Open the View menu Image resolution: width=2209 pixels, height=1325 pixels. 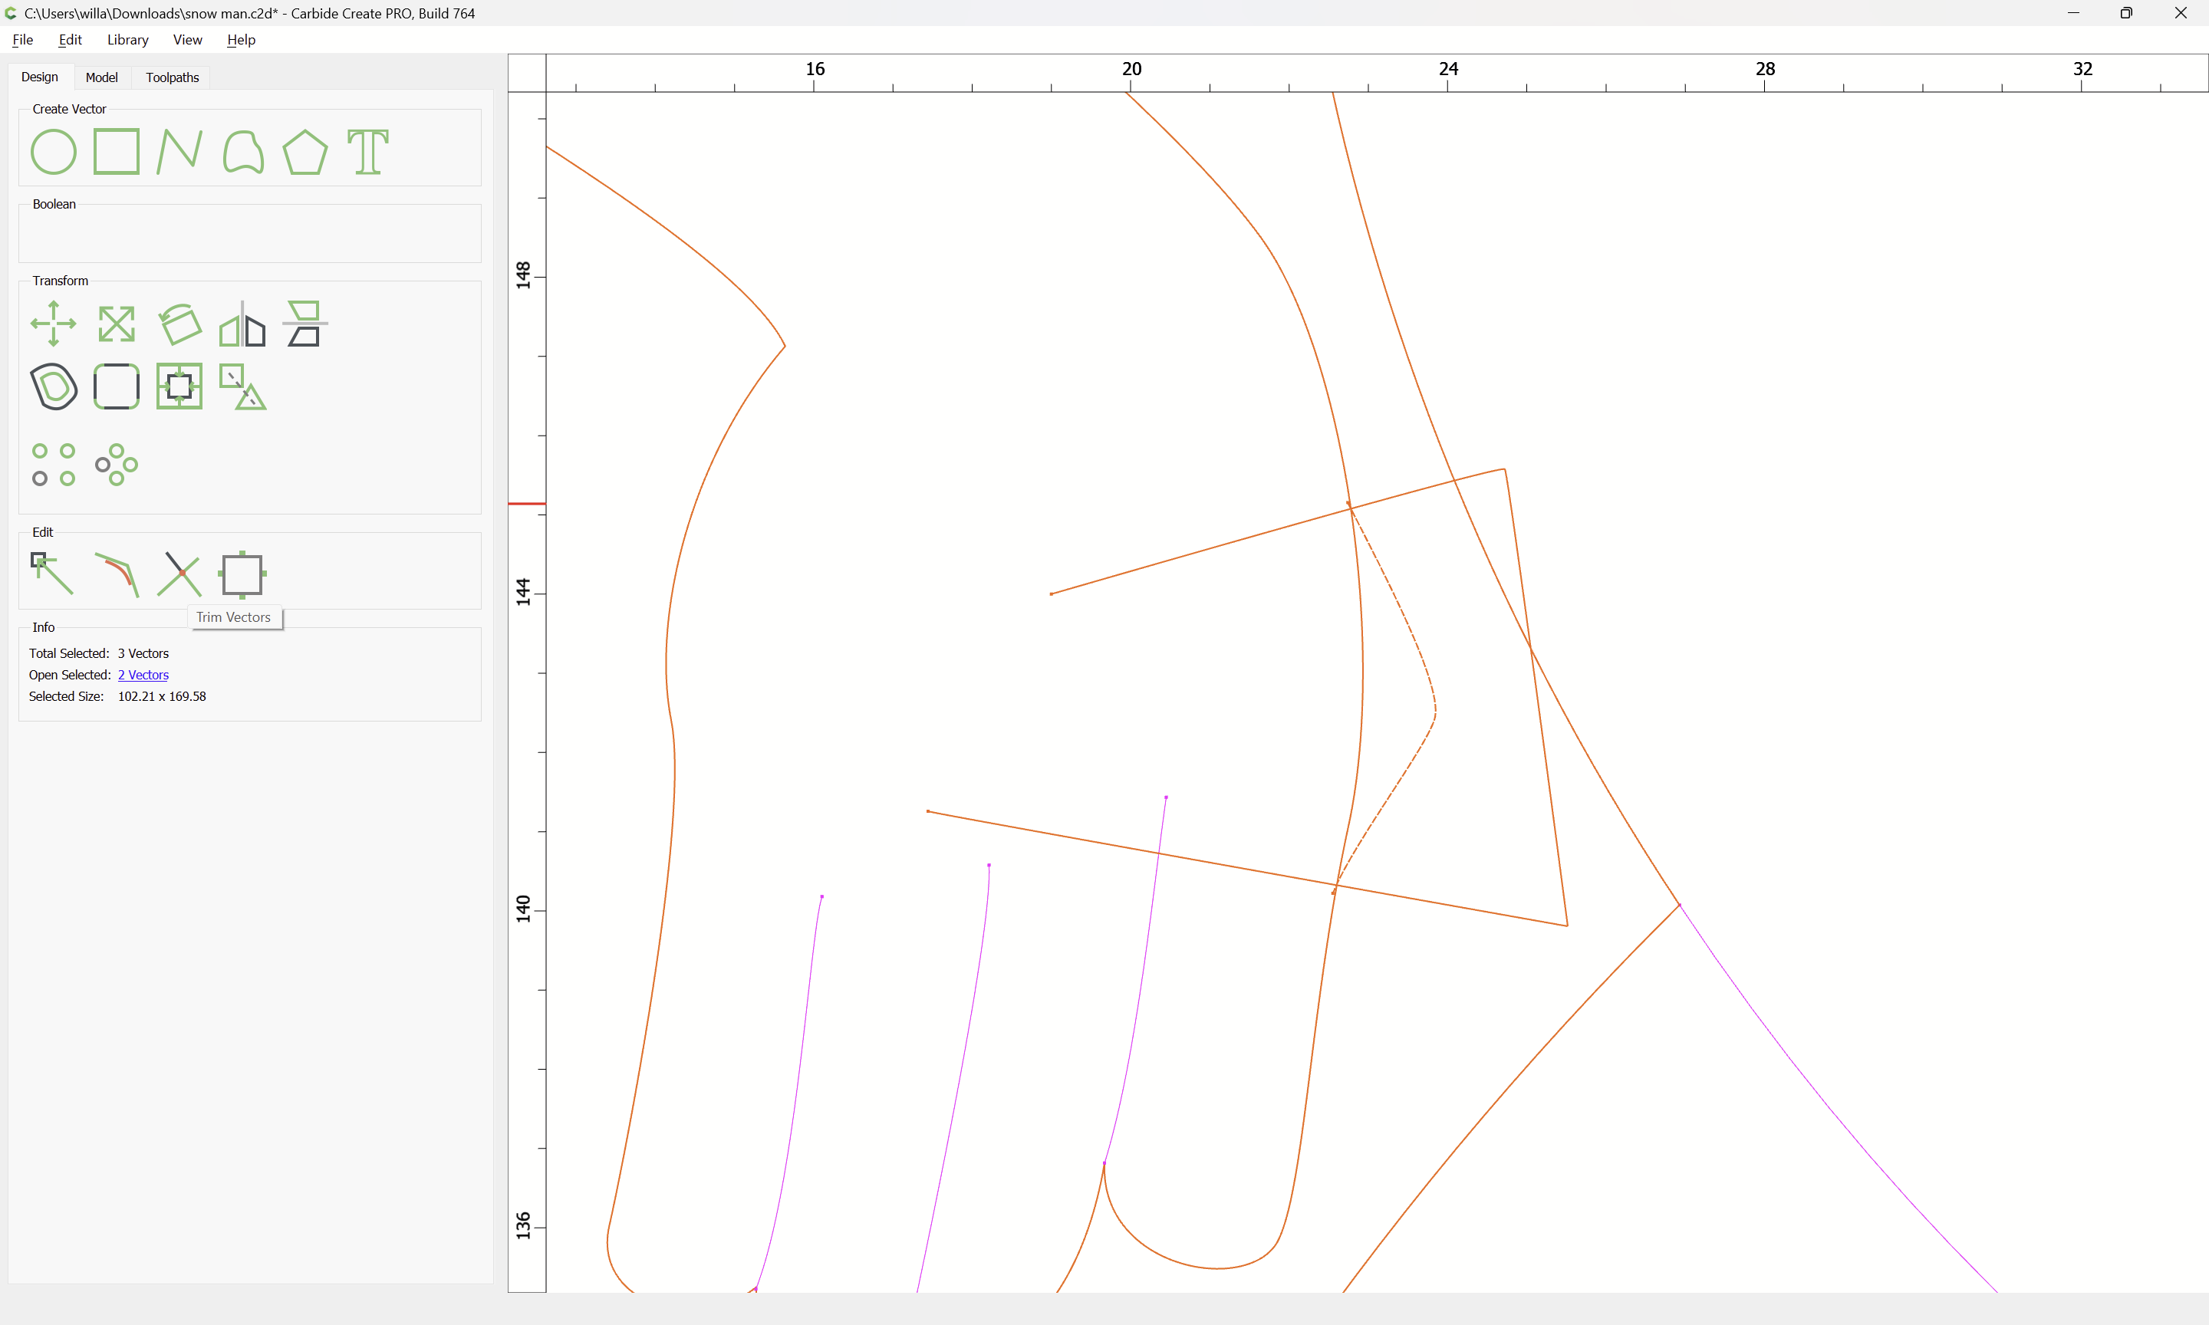click(187, 39)
